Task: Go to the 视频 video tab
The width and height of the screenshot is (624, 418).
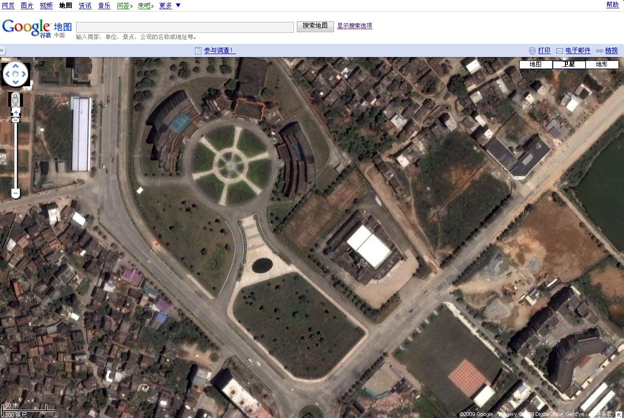Action: click(x=46, y=5)
